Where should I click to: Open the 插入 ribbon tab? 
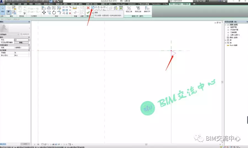(14, 4)
